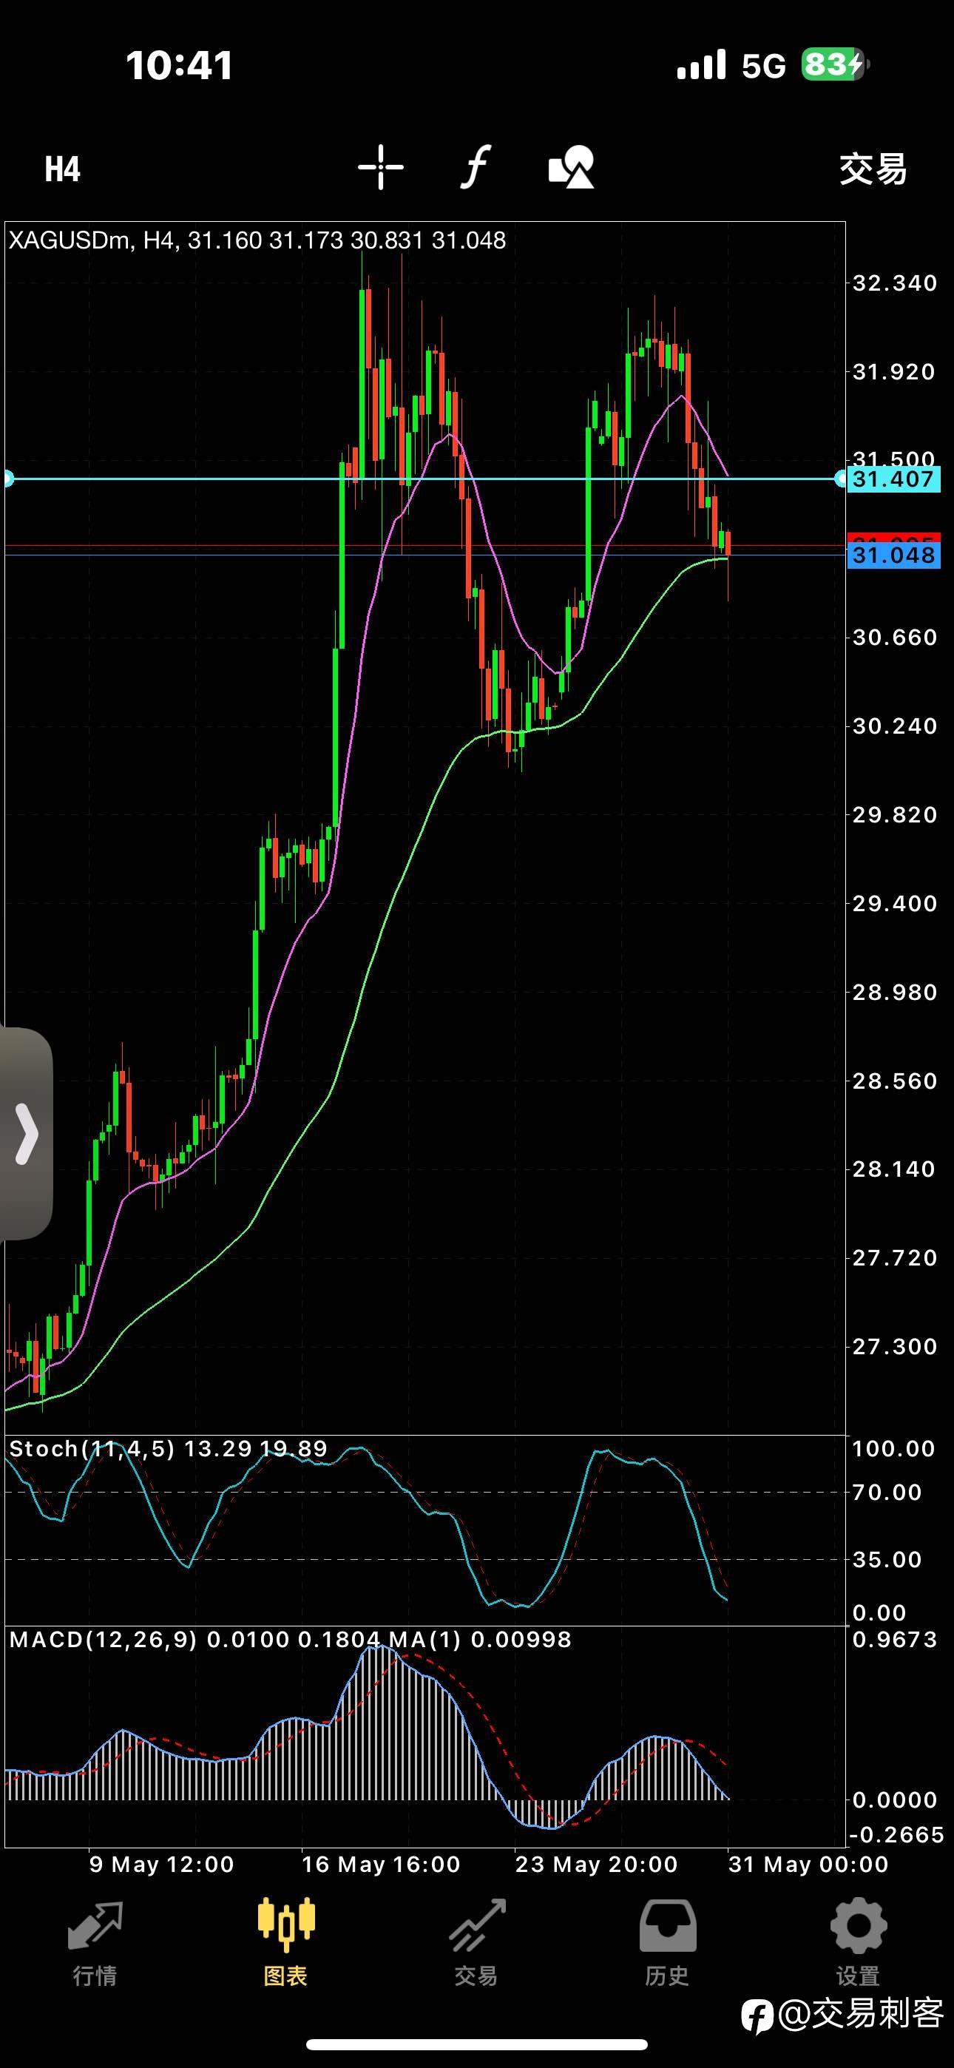Tap the 16 May 16:00 time label
Screen dimensions: 954x2068
click(381, 1864)
